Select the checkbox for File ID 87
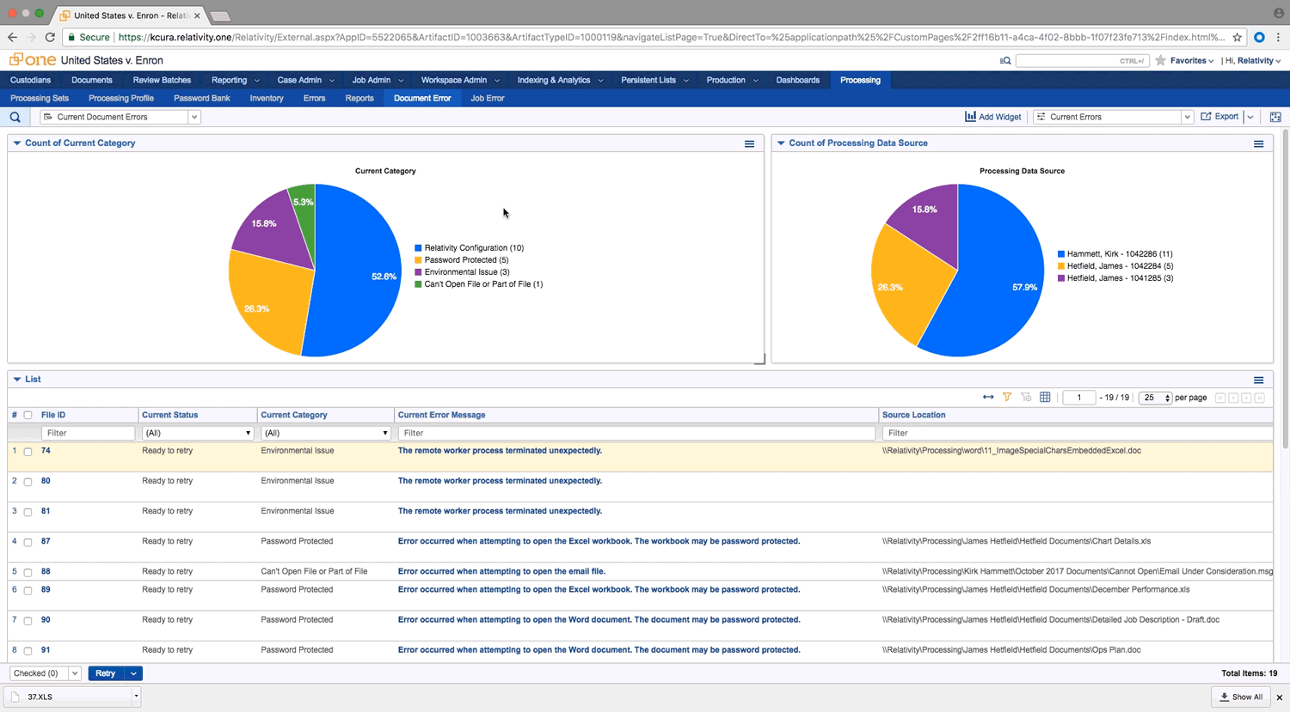Viewport: 1290px width, 712px height. [x=28, y=543]
